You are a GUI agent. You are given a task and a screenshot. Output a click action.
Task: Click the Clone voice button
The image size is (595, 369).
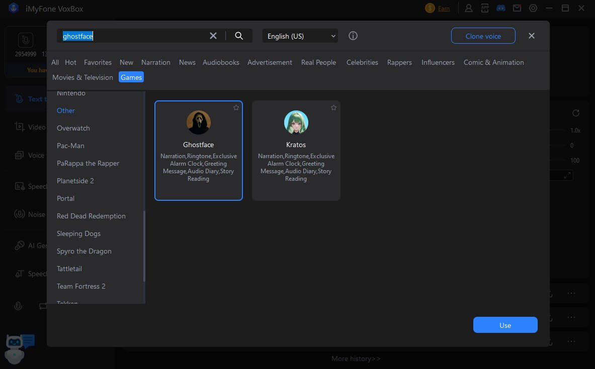point(483,36)
